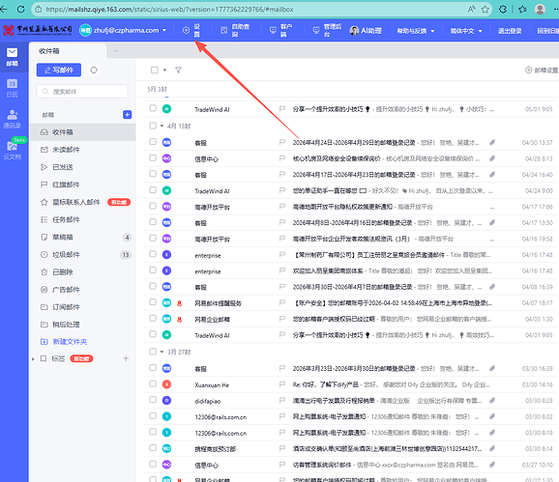Click into the search mail input field
559x482 pixels.
coord(82,92)
